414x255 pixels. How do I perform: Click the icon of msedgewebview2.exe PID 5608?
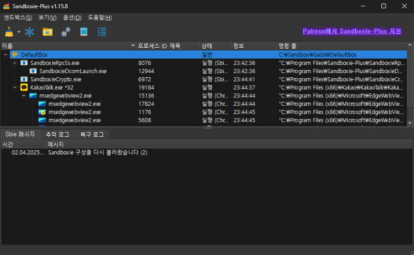[42, 120]
